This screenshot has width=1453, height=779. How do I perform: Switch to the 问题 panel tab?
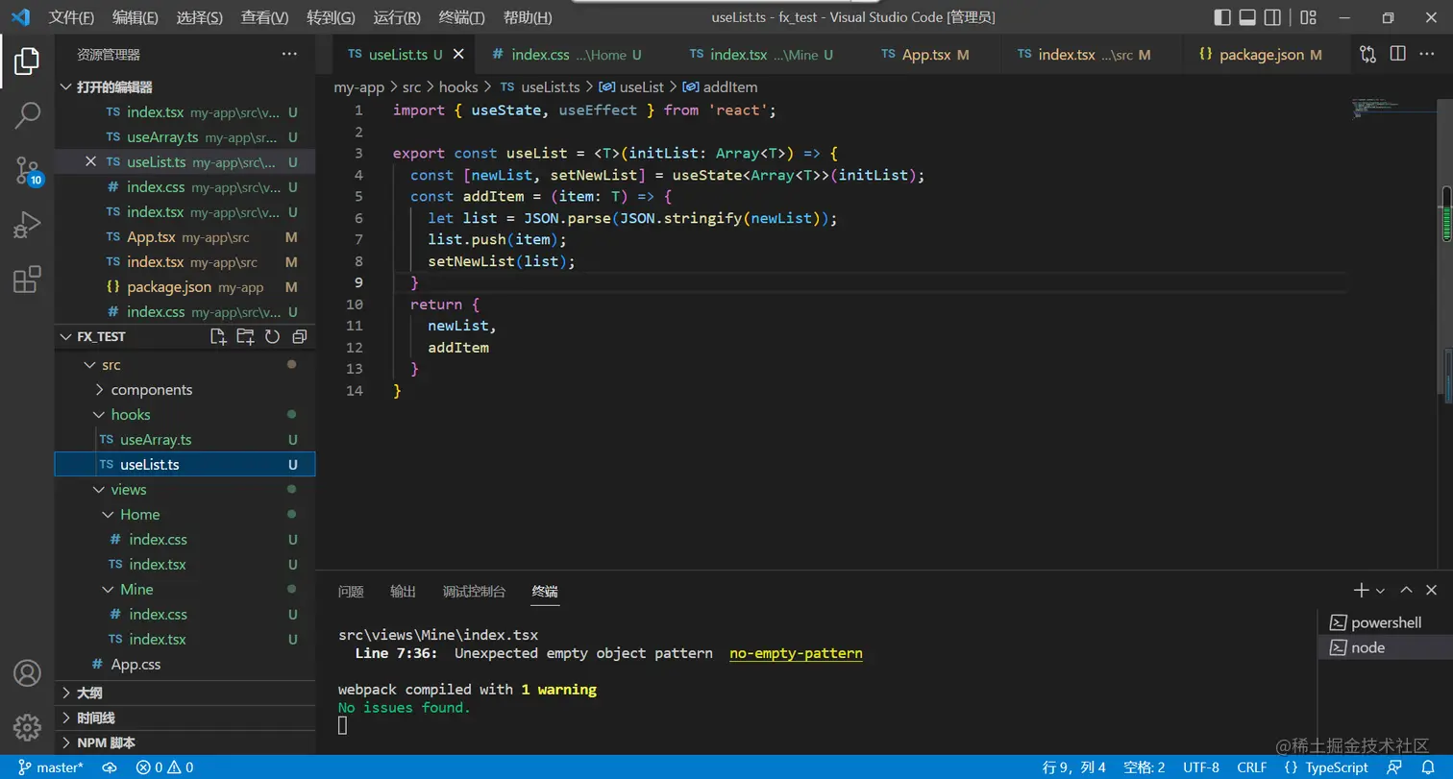point(351,591)
